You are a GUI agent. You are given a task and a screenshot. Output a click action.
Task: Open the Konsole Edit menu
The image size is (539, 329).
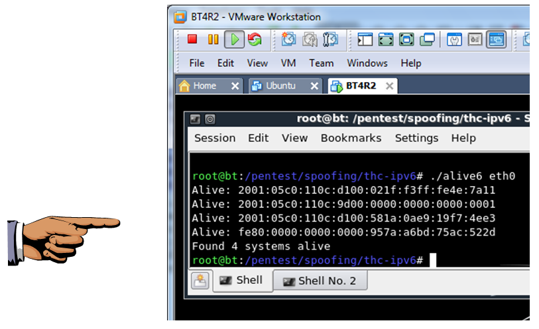point(258,138)
